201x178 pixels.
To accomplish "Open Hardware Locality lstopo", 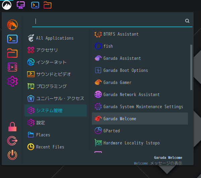I will 140,143.
